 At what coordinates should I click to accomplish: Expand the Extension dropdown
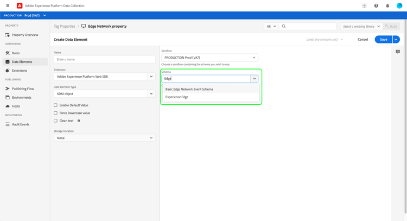pos(104,77)
